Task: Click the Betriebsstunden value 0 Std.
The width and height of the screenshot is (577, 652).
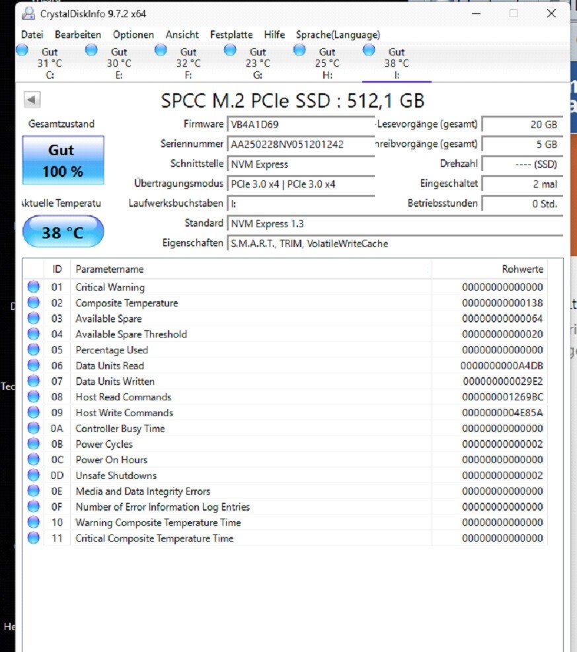Action: point(523,203)
